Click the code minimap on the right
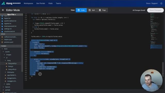 [x=156, y=32]
